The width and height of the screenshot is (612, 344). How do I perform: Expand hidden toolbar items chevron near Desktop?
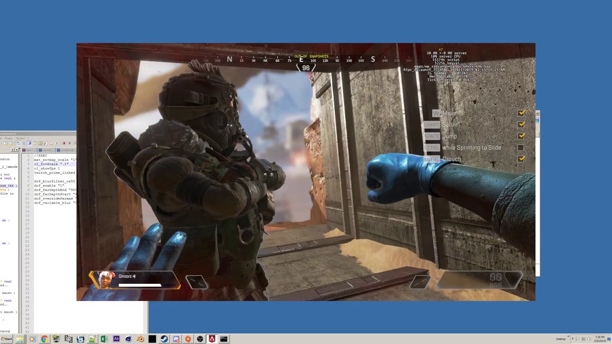(x=568, y=336)
